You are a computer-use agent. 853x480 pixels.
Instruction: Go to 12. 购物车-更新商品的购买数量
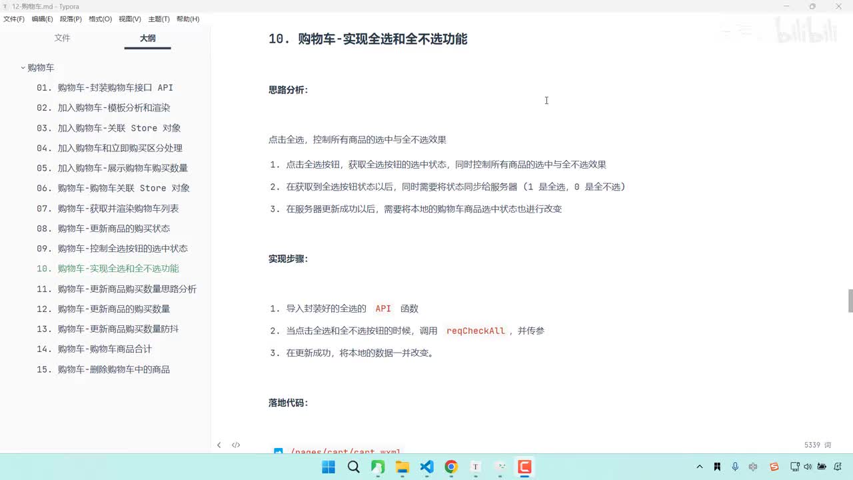103,309
